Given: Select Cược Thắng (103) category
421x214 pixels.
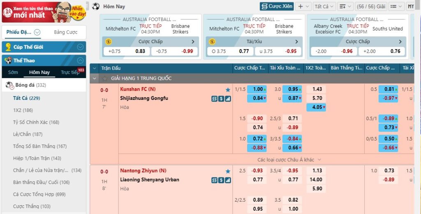Looking at the screenshot, I should [x=32, y=206].
